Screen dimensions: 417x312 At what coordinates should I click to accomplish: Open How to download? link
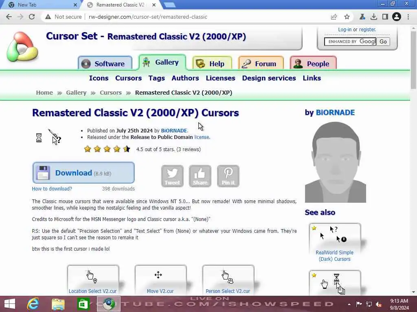tap(52, 188)
